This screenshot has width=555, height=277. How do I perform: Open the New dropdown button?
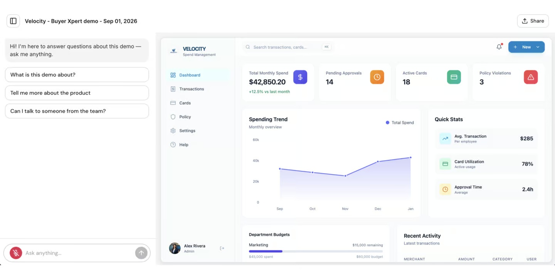[x=526, y=47]
